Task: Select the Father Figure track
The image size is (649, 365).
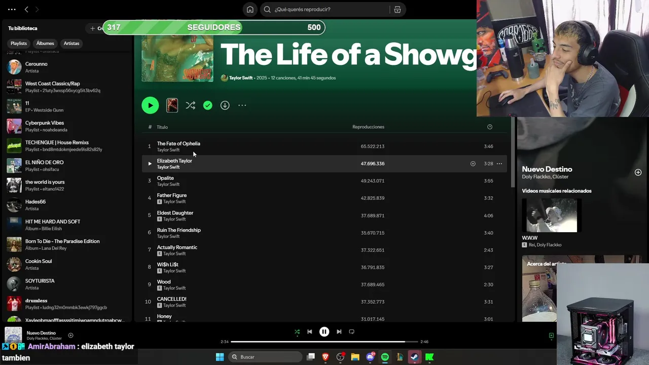Action: tap(324, 198)
